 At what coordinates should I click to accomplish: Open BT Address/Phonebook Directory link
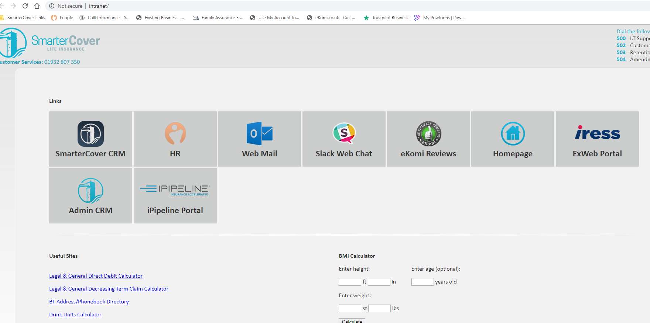click(89, 302)
